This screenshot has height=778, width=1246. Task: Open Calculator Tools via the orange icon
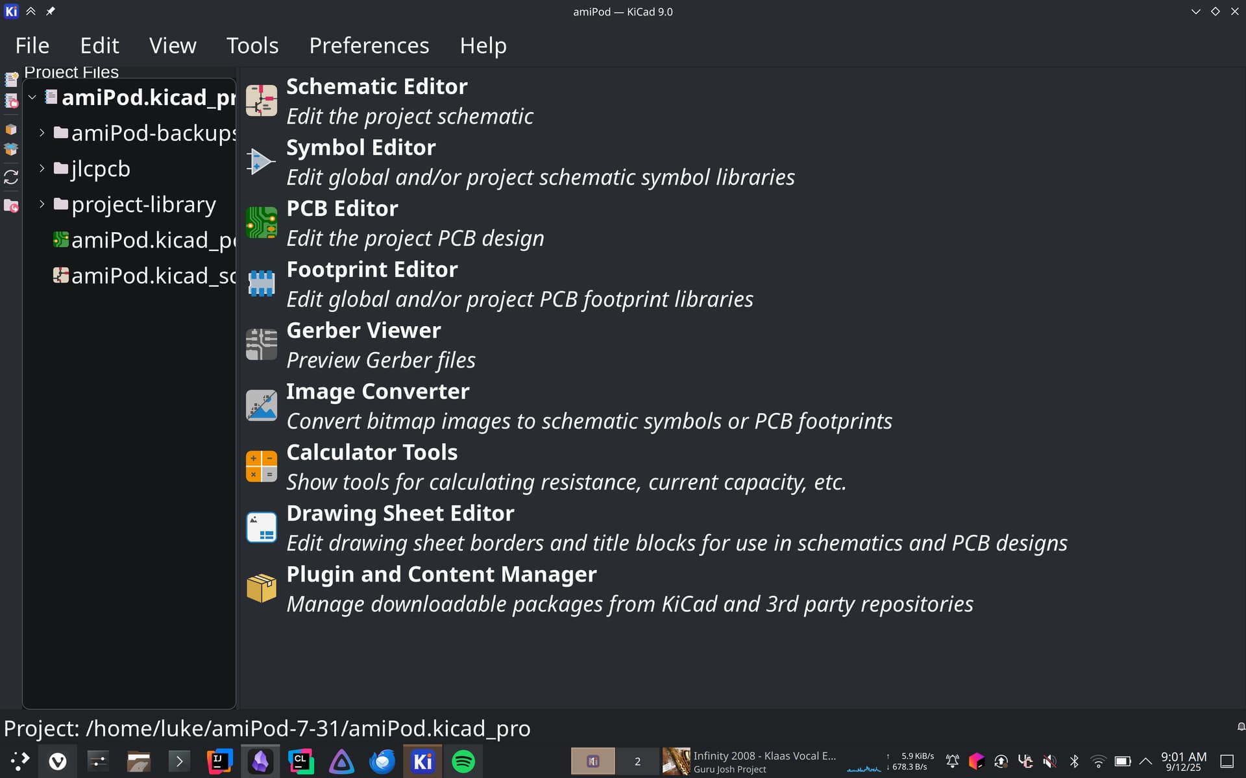tap(262, 467)
